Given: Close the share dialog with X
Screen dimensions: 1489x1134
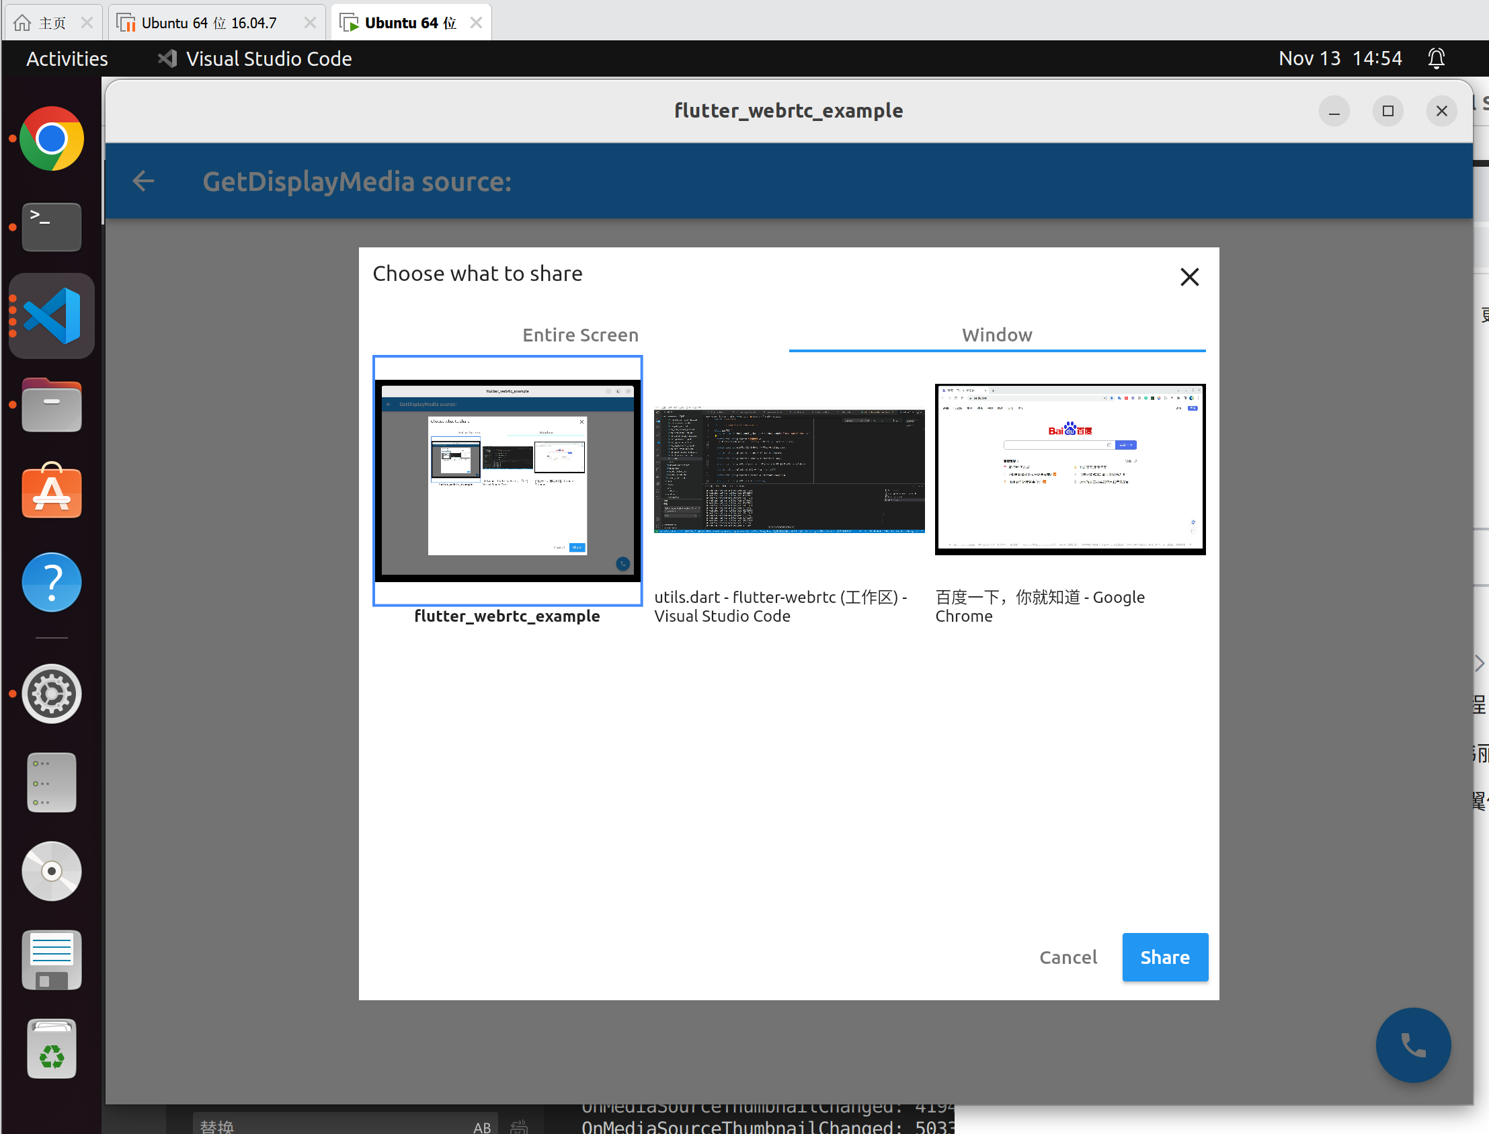Looking at the screenshot, I should pos(1189,277).
